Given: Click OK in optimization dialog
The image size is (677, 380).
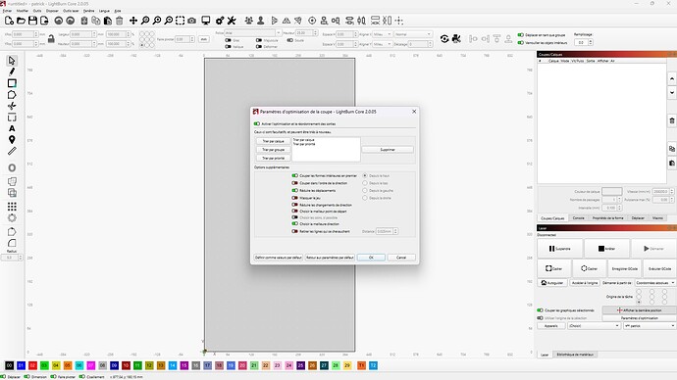Looking at the screenshot, I should point(371,258).
